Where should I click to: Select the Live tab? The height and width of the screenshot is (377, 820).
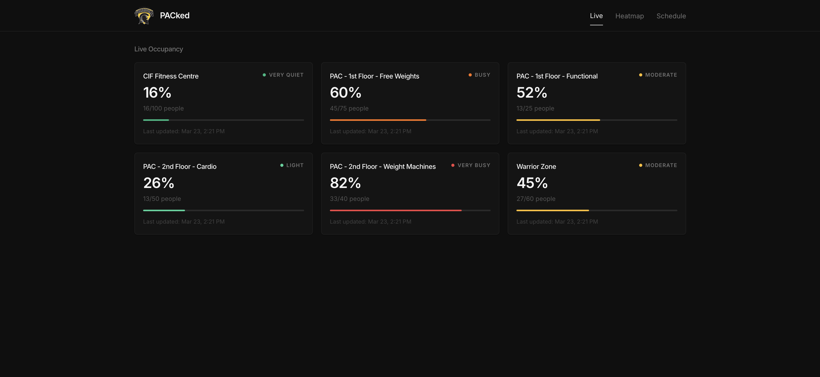coord(596,15)
